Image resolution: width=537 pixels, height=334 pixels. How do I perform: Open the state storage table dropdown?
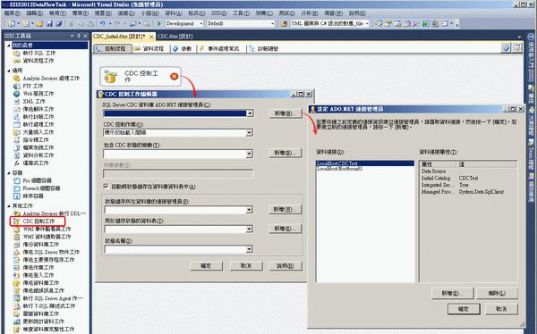[x=250, y=229]
